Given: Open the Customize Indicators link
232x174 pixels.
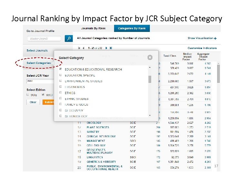Looking at the screenshot, I should coord(202,48).
